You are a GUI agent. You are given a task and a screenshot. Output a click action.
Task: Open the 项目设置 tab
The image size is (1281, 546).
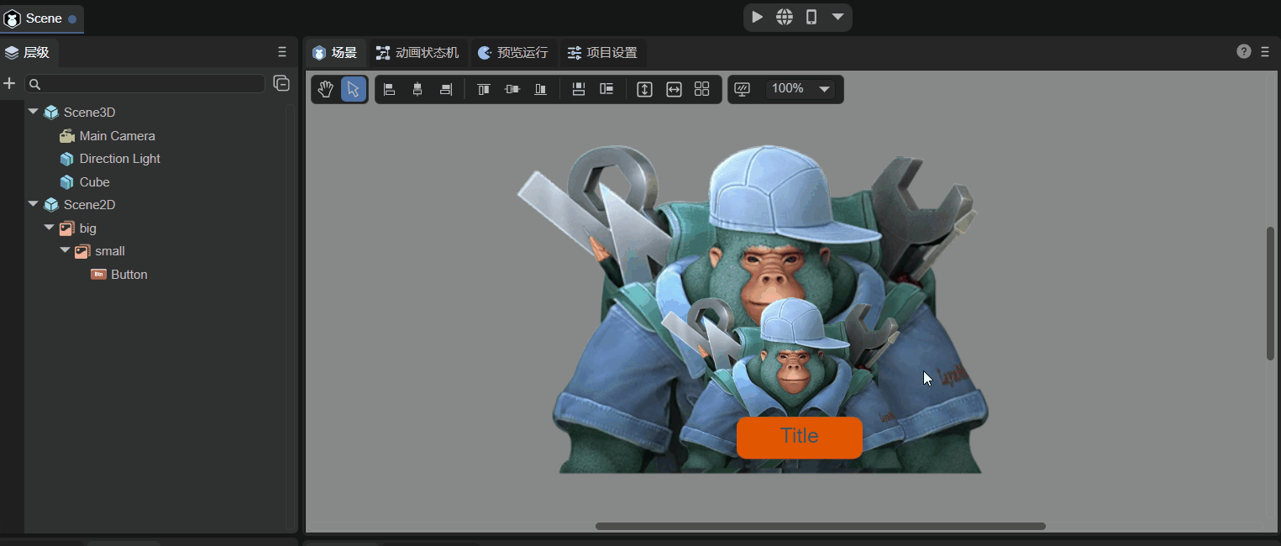point(602,53)
